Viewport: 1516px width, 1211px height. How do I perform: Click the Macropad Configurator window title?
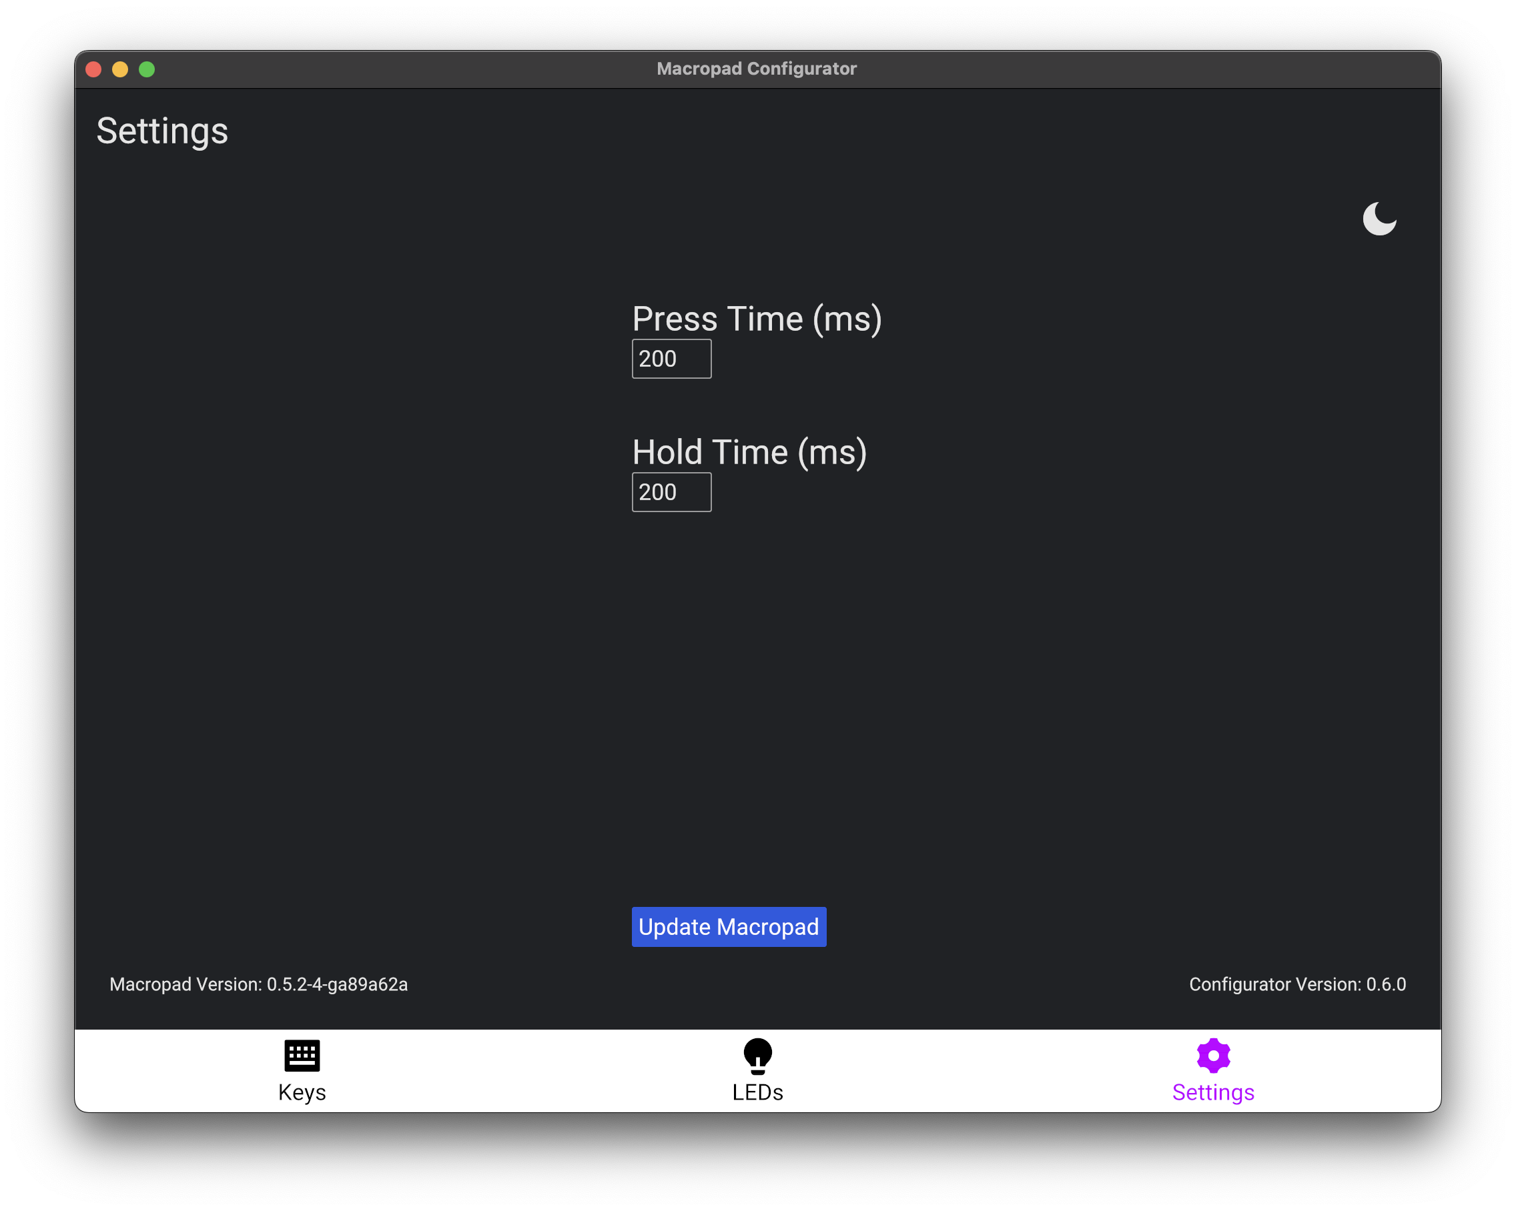pos(757,69)
